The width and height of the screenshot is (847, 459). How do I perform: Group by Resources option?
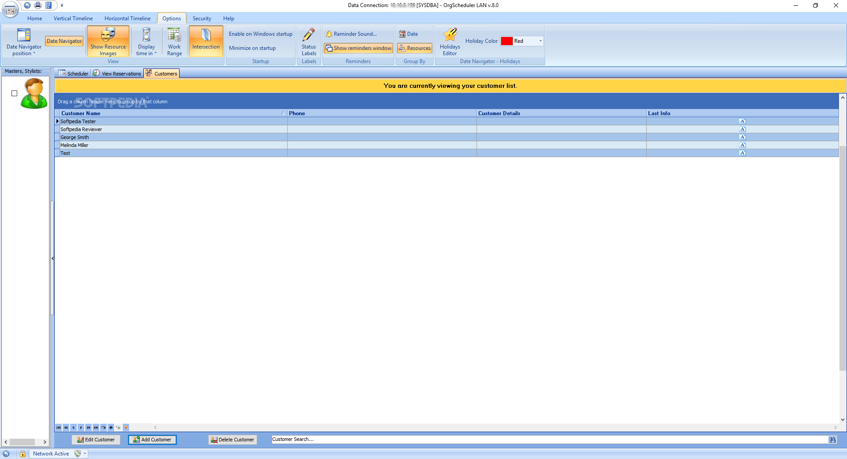[415, 48]
